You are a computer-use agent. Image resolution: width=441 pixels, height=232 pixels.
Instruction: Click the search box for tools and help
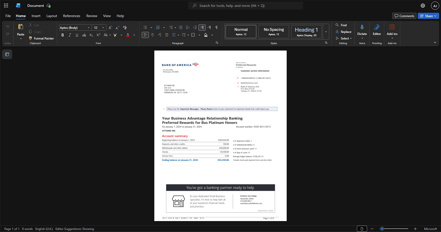[x=246, y=5]
